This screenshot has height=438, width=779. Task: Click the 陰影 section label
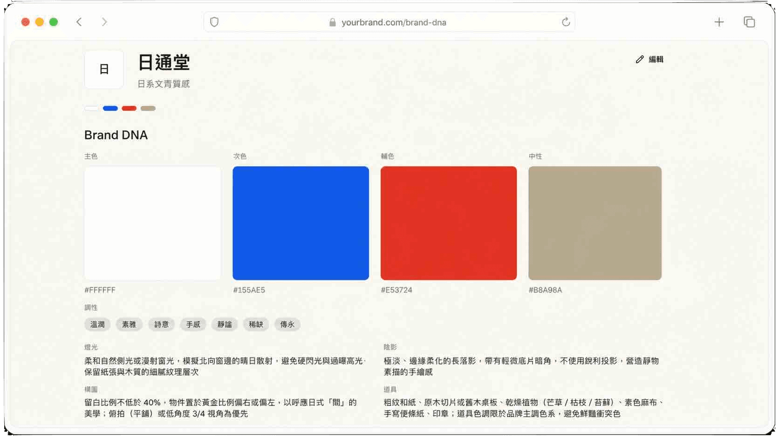coord(390,347)
